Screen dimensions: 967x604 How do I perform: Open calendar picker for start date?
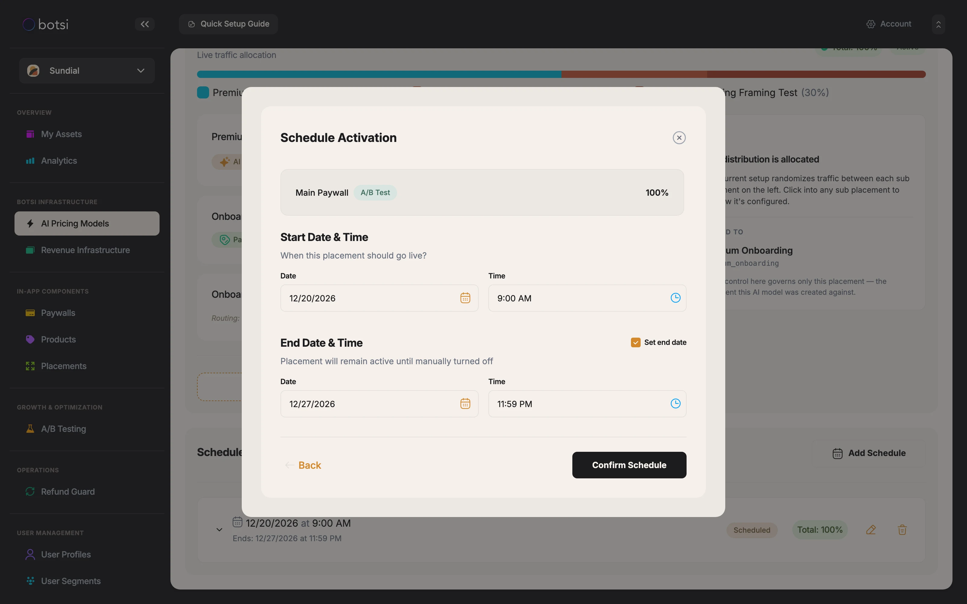(x=465, y=298)
